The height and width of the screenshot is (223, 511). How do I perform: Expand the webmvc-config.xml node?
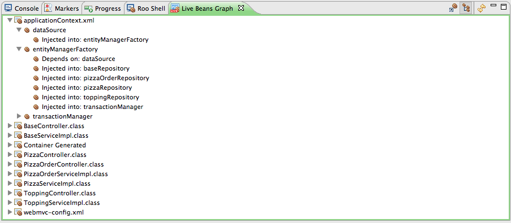click(10, 212)
